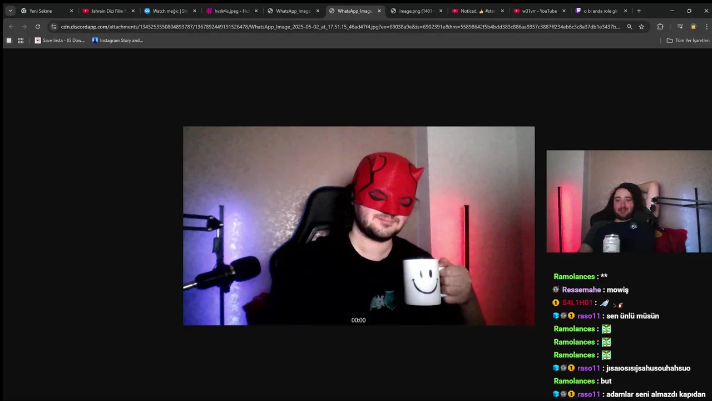This screenshot has height=401, width=712.
Task: Click chat message 'jısaıosısıjsahusouhahsuo'
Action: [648, 368]
